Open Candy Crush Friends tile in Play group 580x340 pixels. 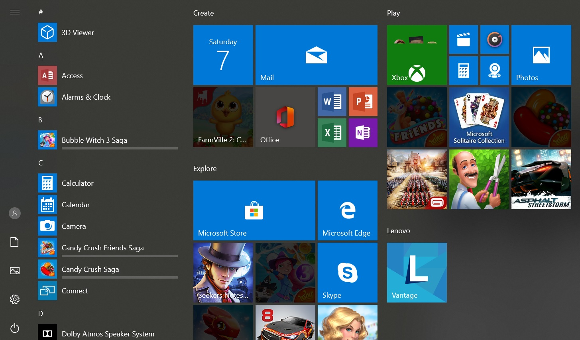click(x=417, y=117)
